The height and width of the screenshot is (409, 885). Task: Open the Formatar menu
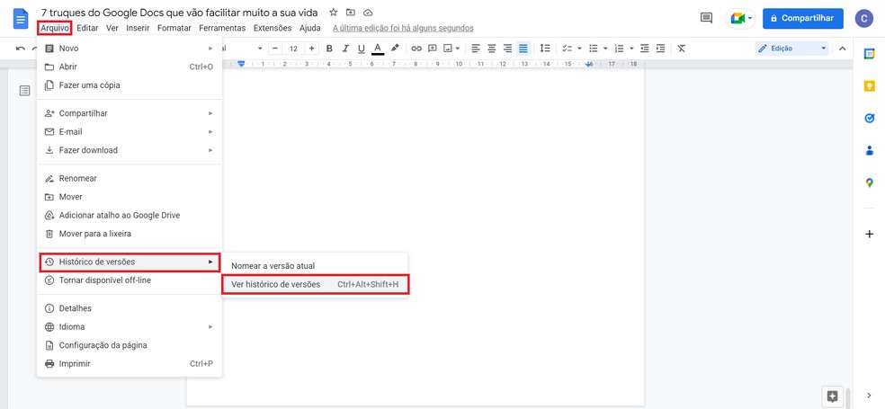[x=174, y=28]
